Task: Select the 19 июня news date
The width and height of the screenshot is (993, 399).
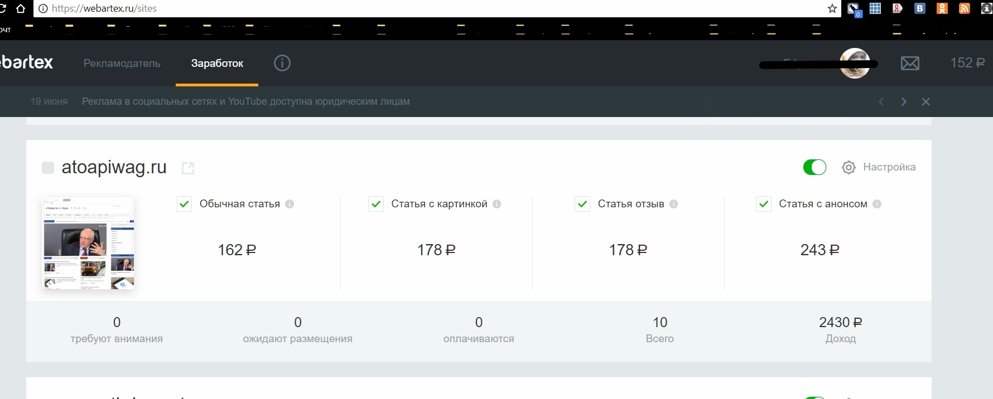Action: point(49,101)
